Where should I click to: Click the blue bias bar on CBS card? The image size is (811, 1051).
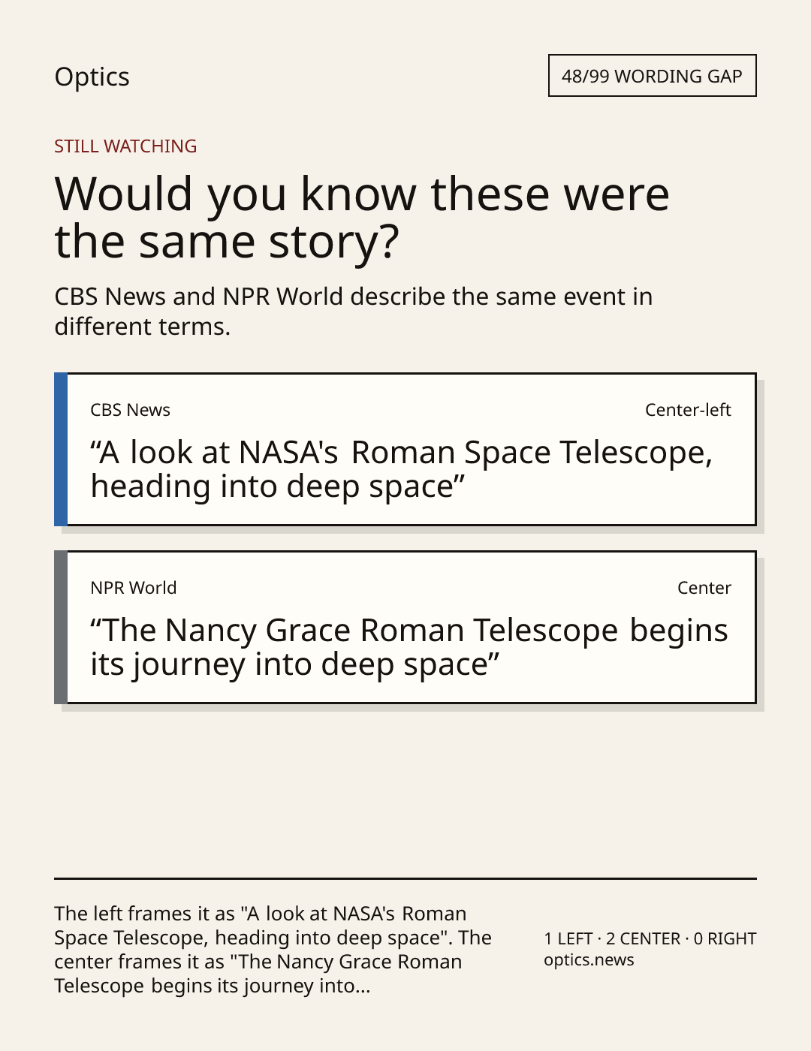click(61, 449)
